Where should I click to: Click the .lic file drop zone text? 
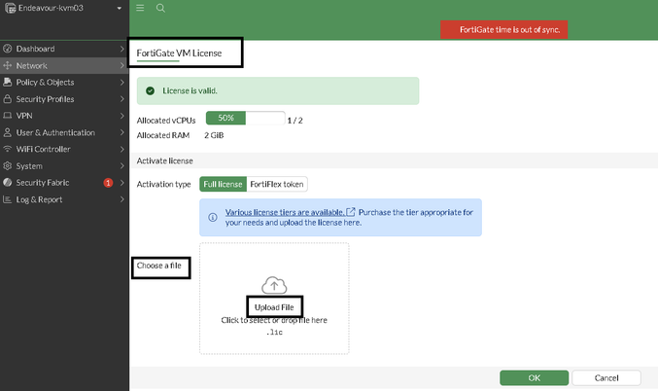[x=274, y=332]
